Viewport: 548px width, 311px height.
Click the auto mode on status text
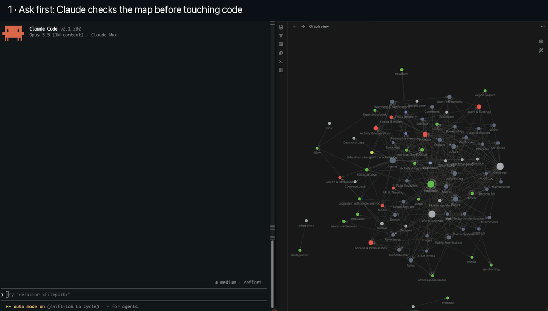pyautogui.click(x=30, y=306)
